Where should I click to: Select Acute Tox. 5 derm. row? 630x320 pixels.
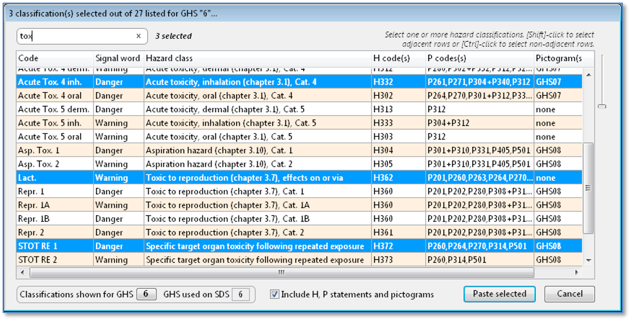[299, 109]
